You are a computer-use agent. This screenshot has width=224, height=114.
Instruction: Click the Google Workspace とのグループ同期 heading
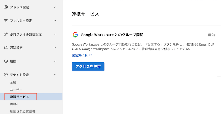(112, 35)
